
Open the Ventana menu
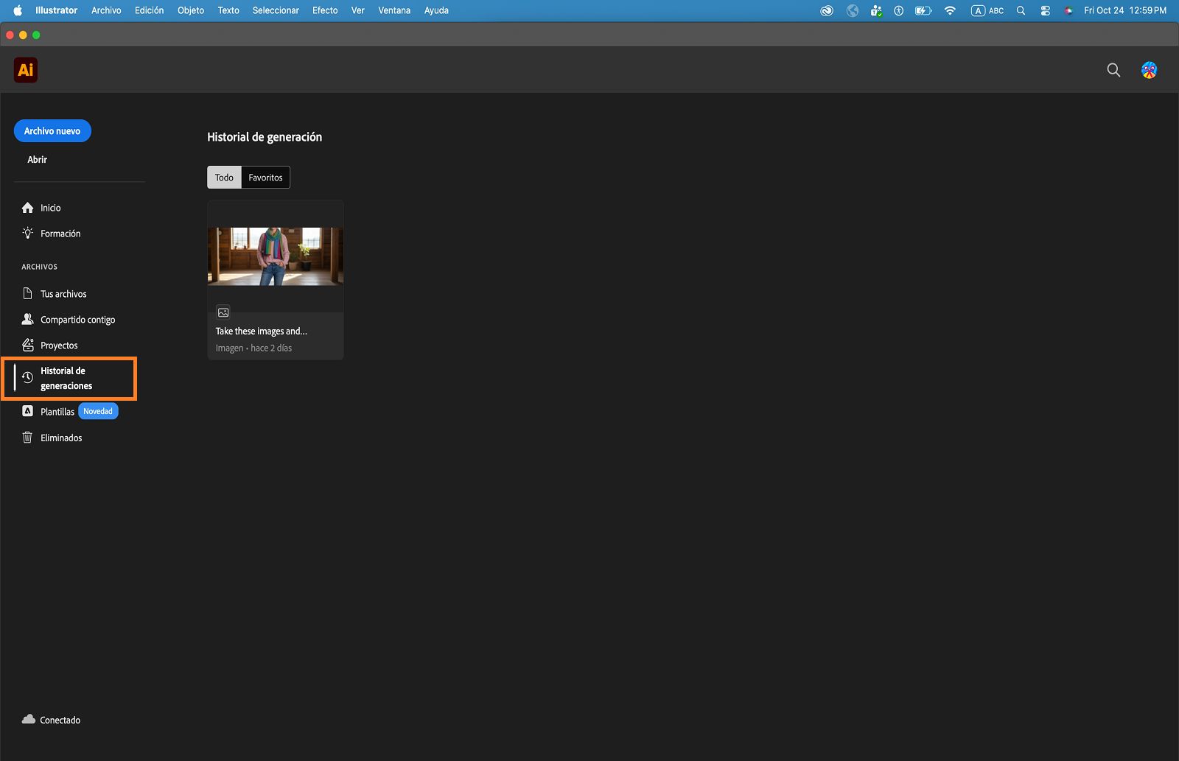pos(393,10)
